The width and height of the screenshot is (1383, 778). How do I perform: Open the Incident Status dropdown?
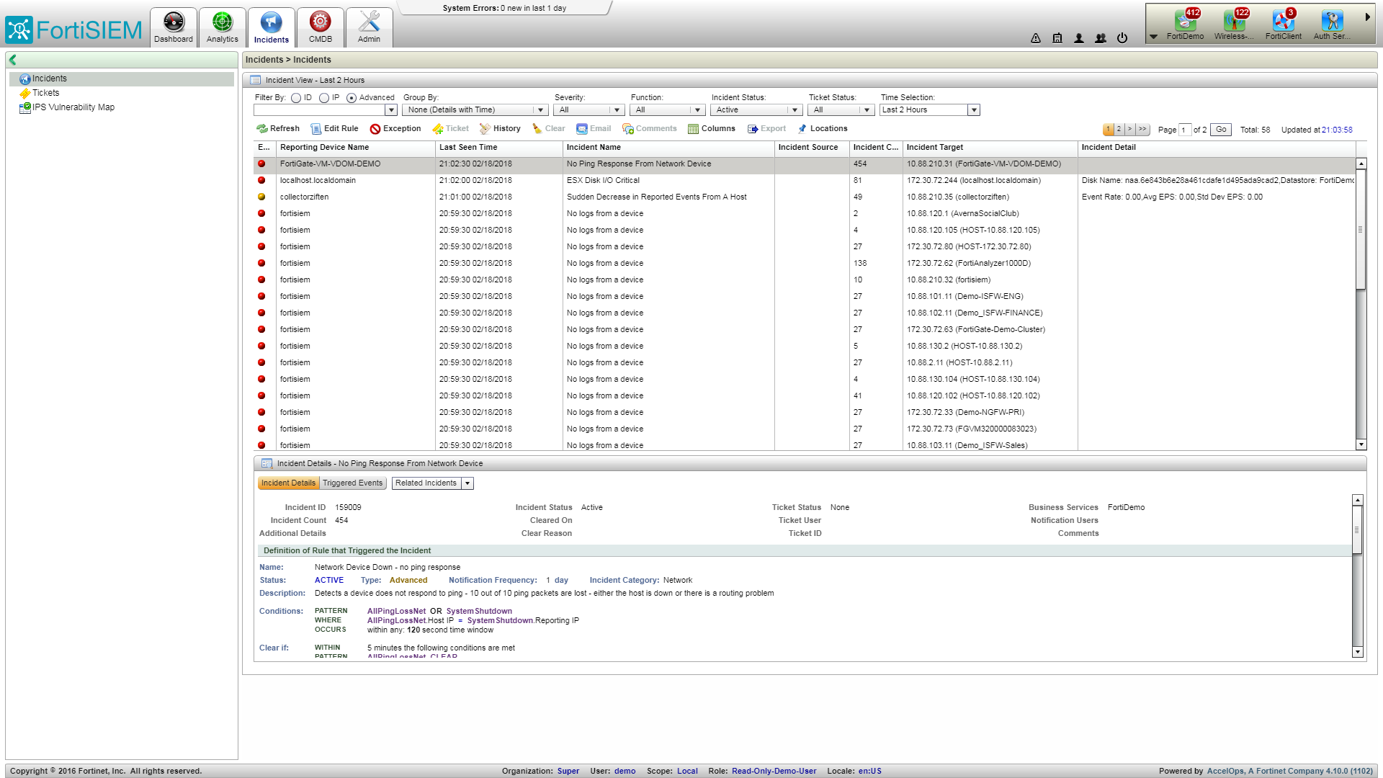[x=795, y=110]
